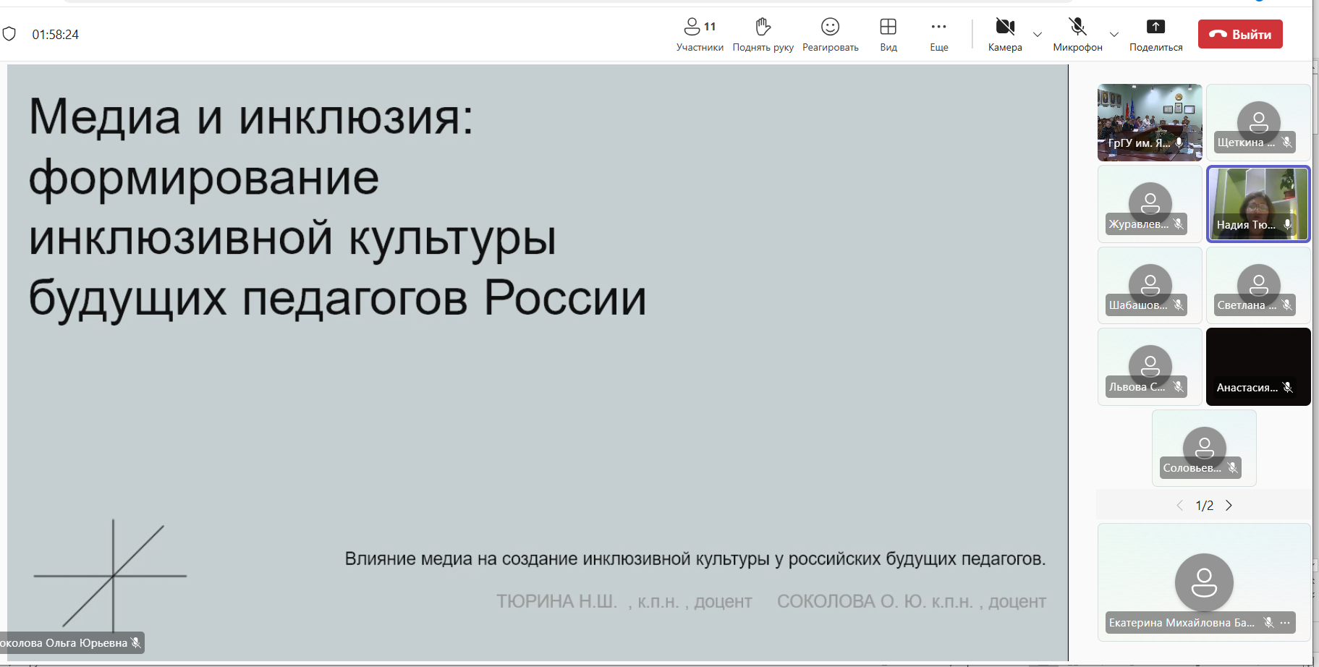Viewport: 1319px width, 667px height.
Task: Click muted mic icon on Щеткина tile
Action: [1287, 143]
